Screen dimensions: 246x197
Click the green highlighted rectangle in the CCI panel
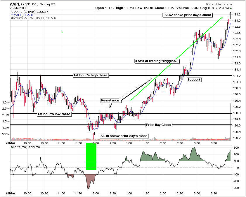(x=91, y=156)
